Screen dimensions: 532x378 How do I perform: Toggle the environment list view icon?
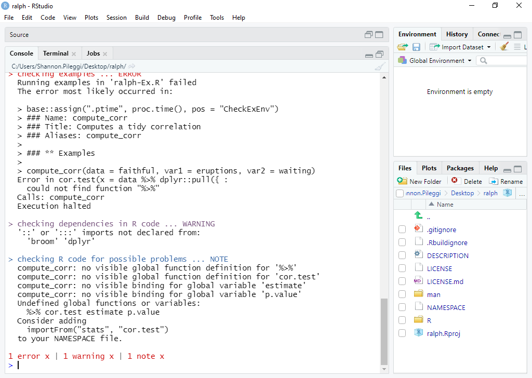(x=517, y=47)
